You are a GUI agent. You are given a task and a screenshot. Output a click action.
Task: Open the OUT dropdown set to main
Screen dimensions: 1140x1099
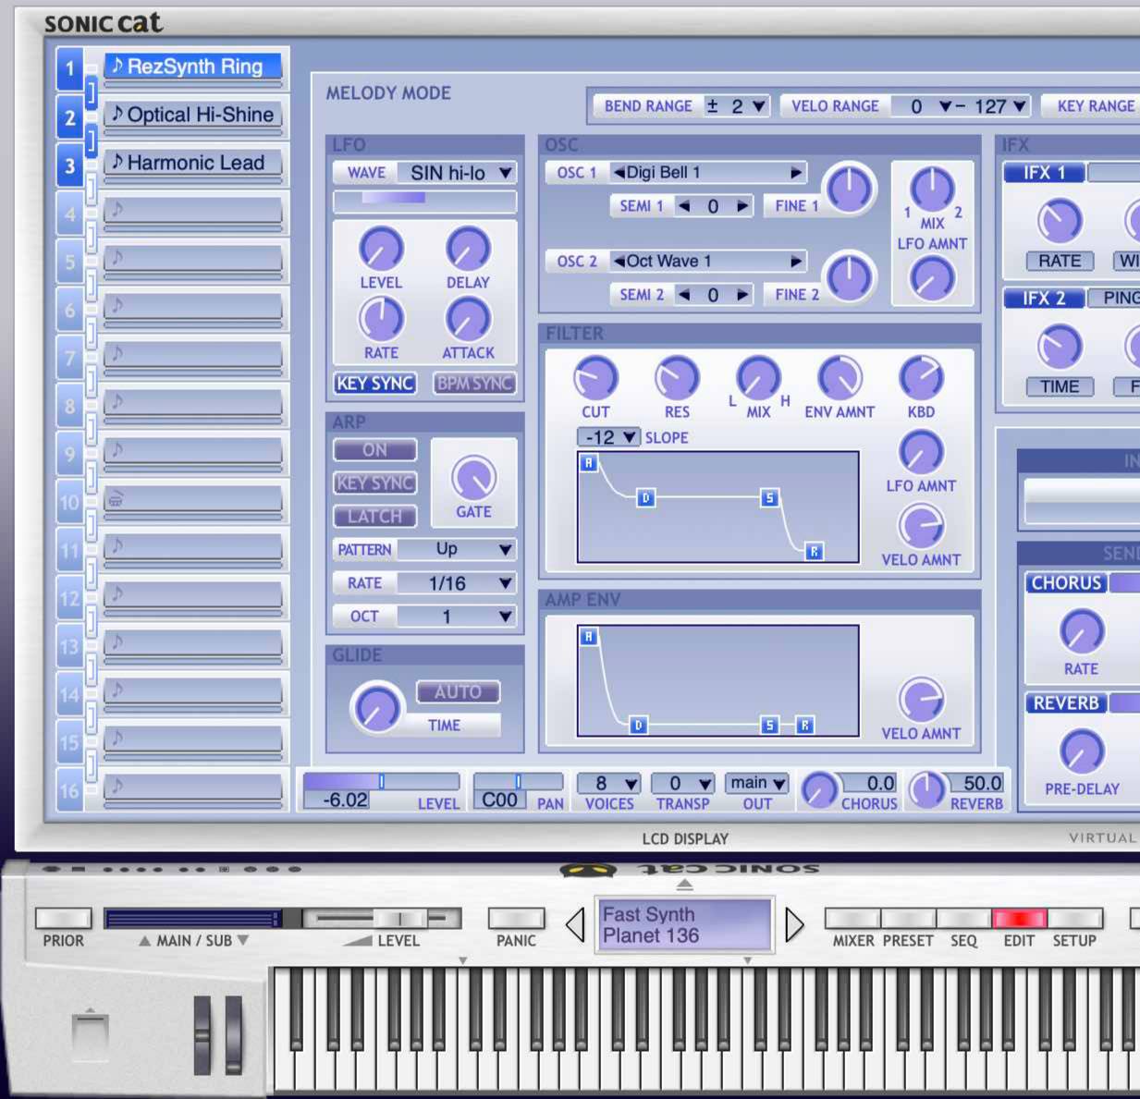[757, 784]
